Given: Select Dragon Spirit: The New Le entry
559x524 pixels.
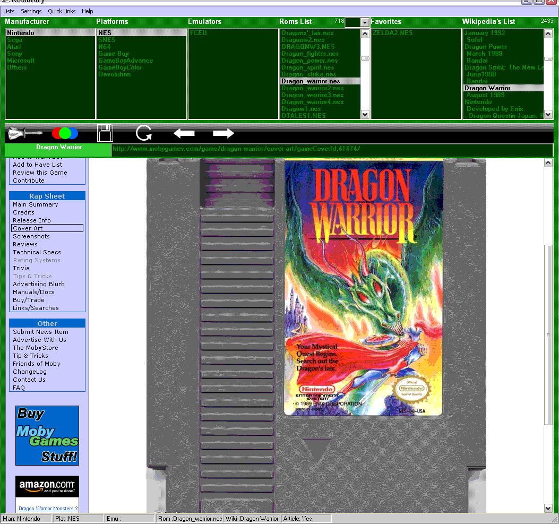Looking at the screenshot, I should click(504, 67).
